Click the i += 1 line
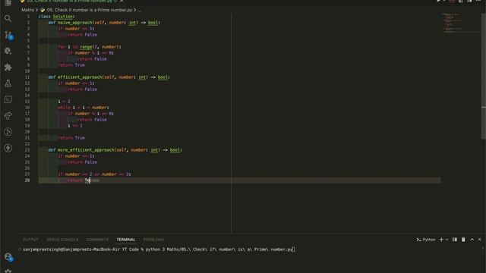 coord(75,126)
